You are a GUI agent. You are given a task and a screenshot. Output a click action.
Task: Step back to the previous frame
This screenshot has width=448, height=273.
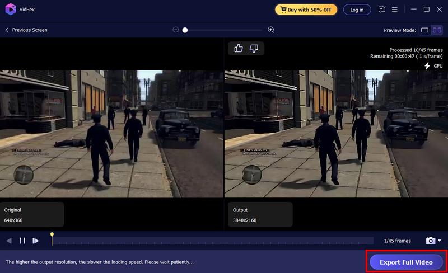pos(10,241)
